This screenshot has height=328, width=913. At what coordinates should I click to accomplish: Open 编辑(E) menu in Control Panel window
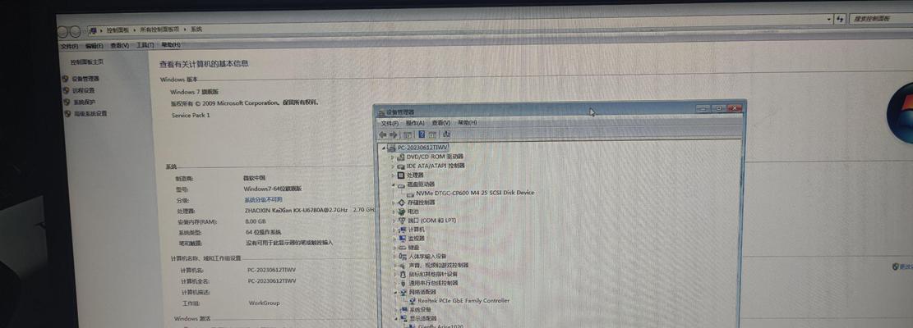click(94, 46)
